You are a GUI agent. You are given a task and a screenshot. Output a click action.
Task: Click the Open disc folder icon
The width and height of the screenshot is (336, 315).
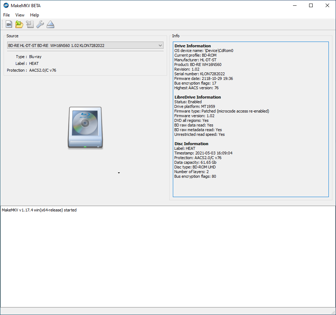tap(19, 24)
